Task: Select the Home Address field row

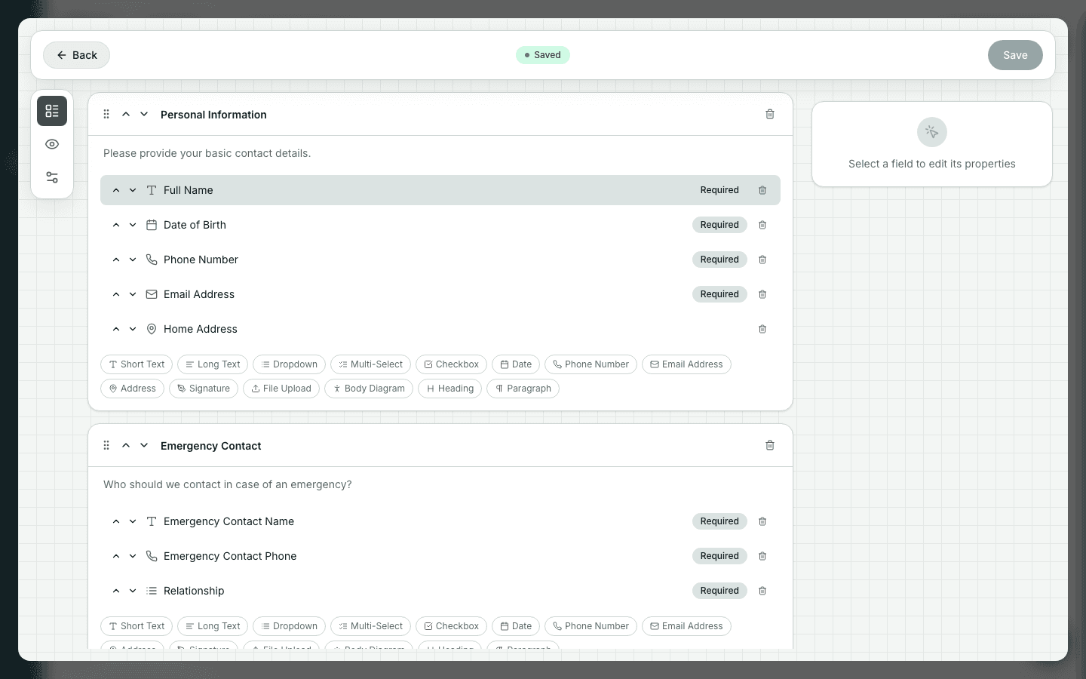Action: (x=440, y=329)
